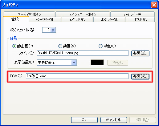159x126 pixels.
Task: Confirm settings with the OK button
Action: point(84,120)
